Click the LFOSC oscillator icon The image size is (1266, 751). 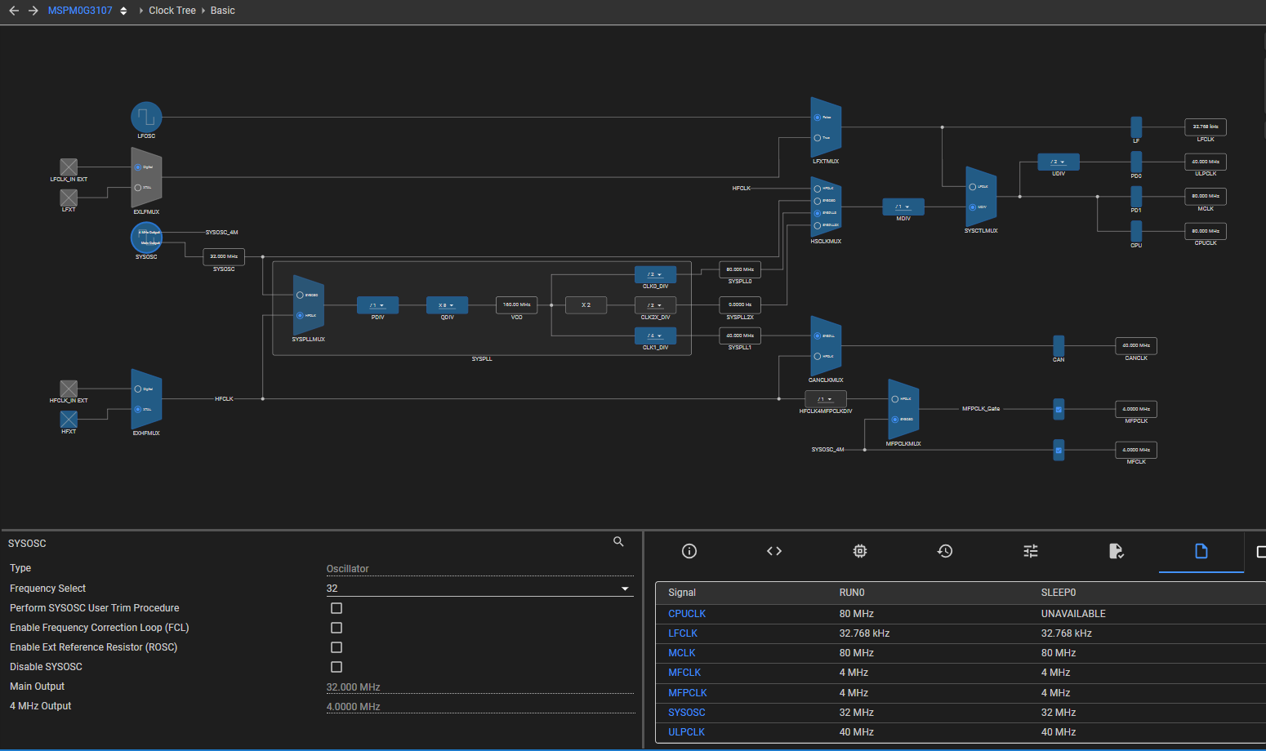pos(146,118)
